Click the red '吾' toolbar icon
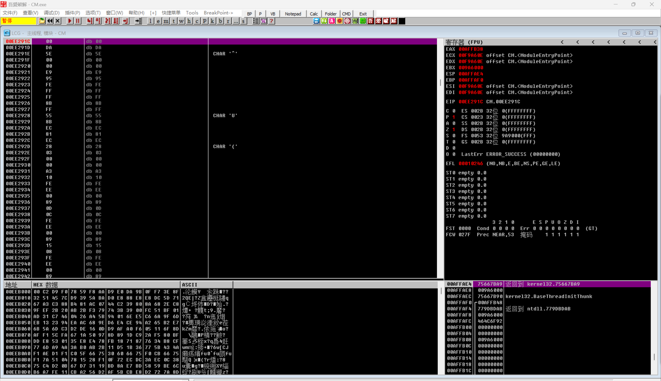661x381 pixels. [x=371, y=21]
